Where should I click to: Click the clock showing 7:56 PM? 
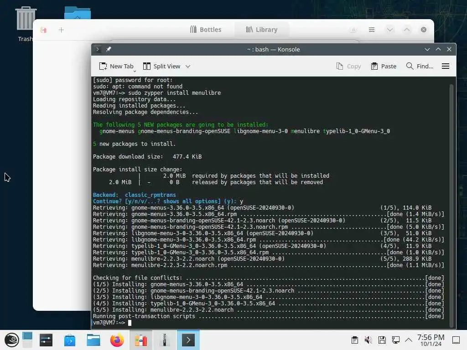(431, 340)
